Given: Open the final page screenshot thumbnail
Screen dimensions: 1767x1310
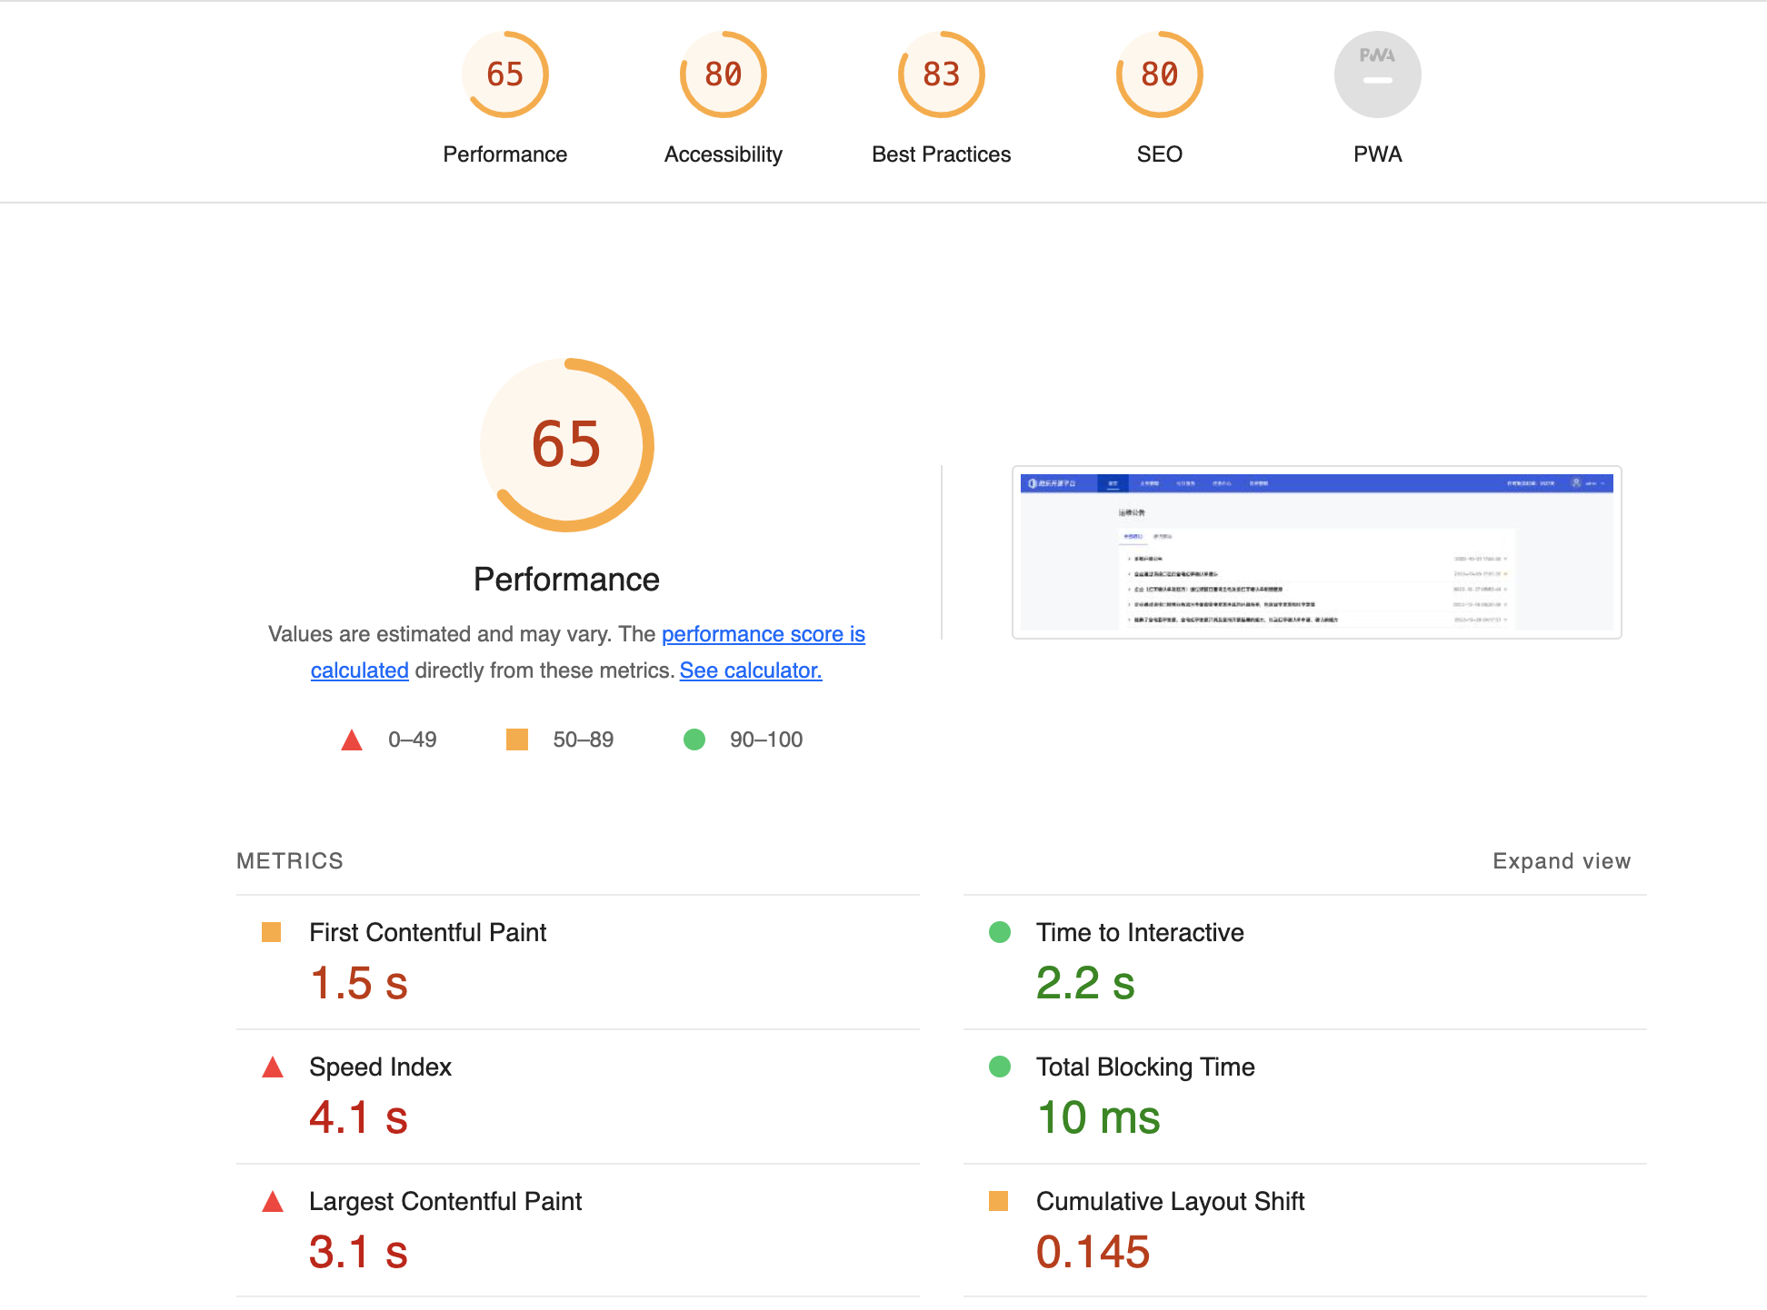Looking at the screenshot, I should click(x=1316, y=552).
